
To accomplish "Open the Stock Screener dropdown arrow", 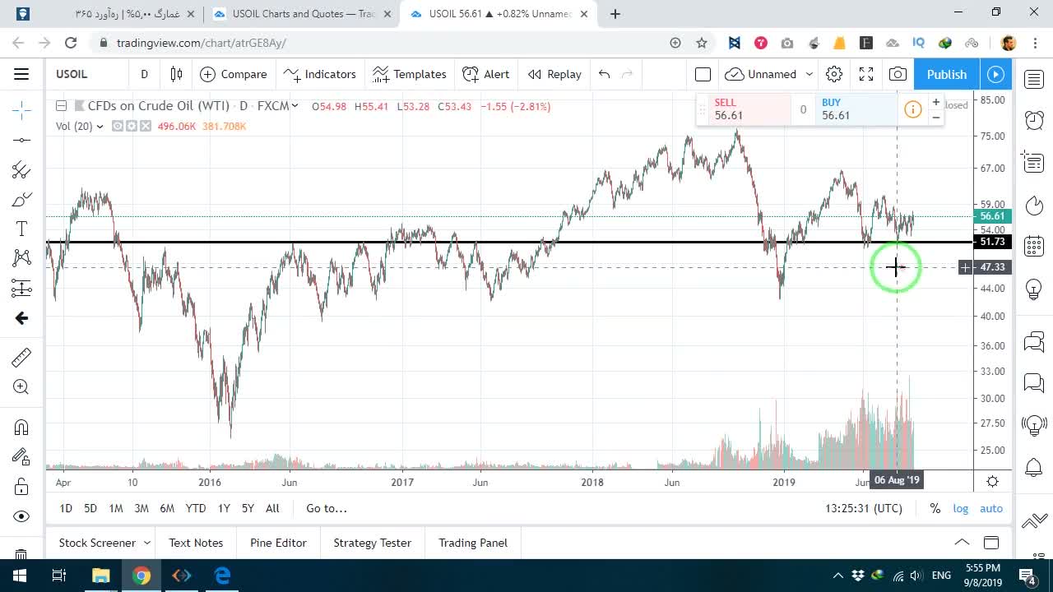I will (147, 543).
